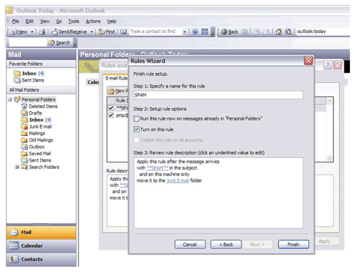This screenshot has width=354, height=272.
Task: Click the Search the Web magnifier icon
Action: (x=288, y=32)
